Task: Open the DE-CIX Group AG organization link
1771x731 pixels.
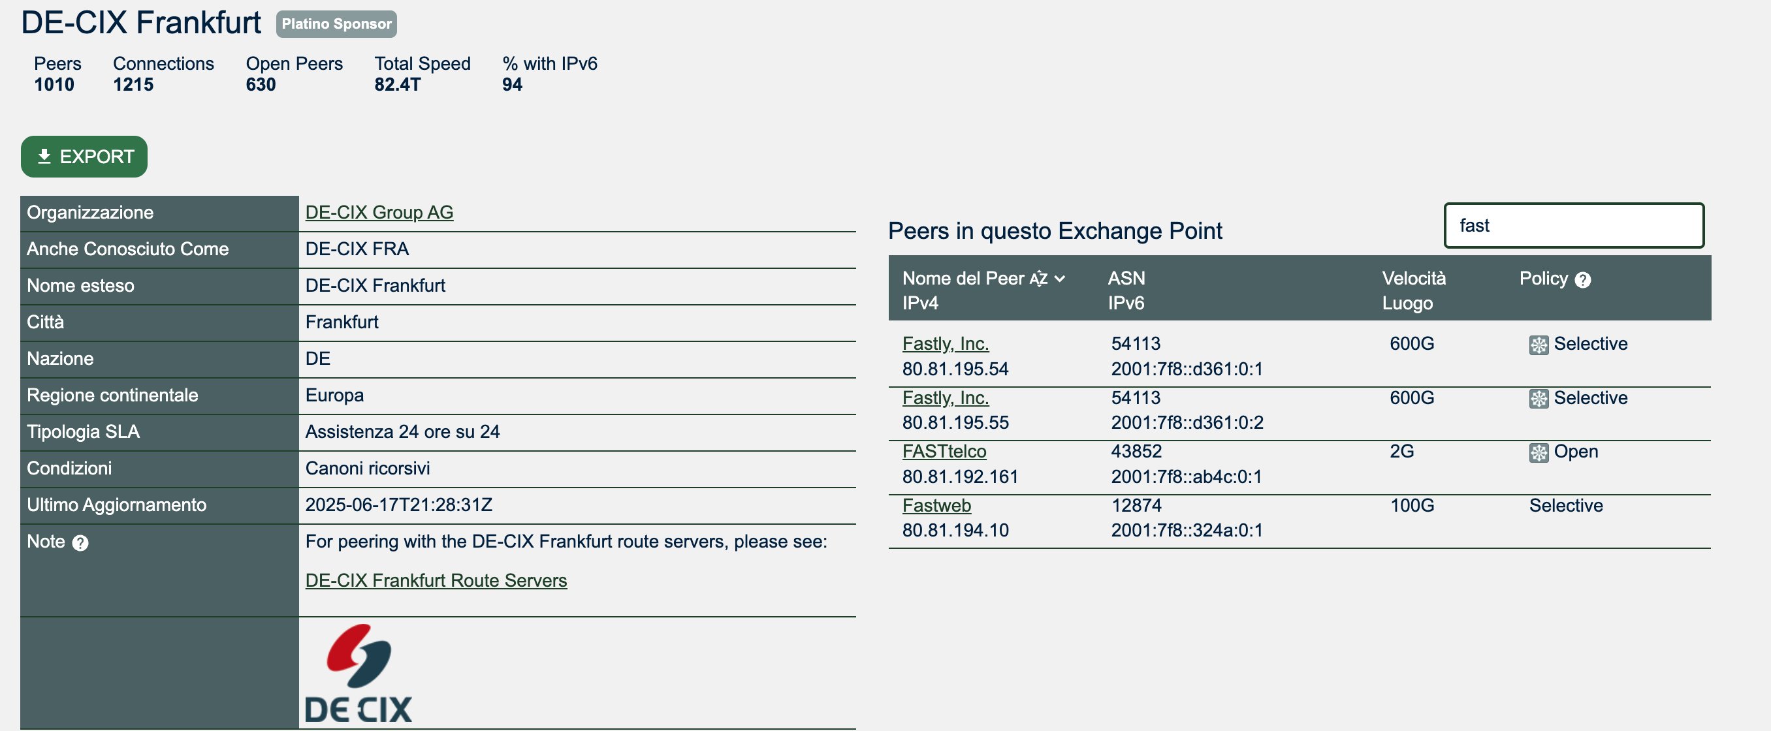Action: click(379, 212)
